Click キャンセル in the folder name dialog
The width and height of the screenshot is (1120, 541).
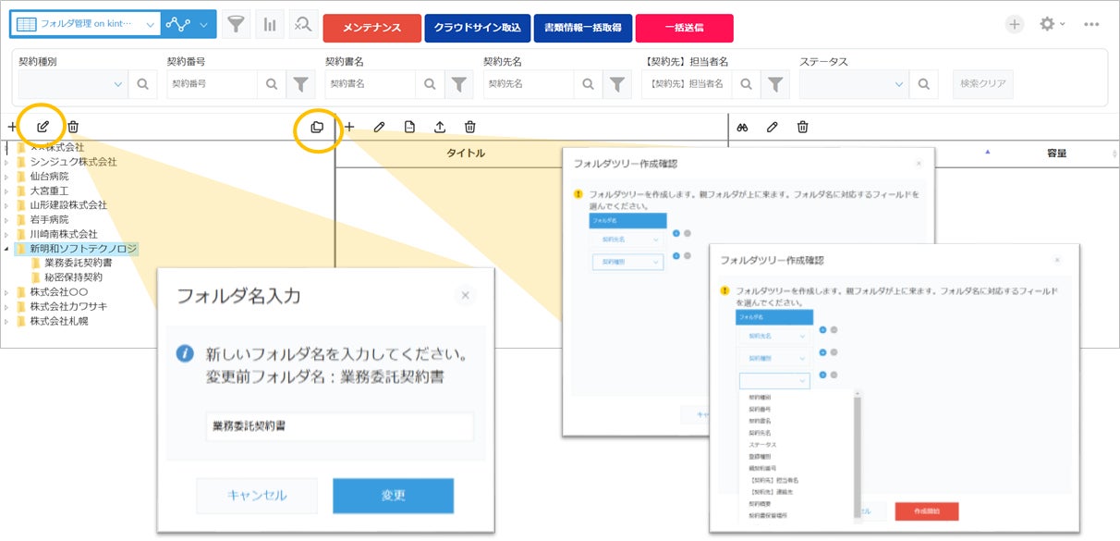pyautogui.click(x=257, y=496)
